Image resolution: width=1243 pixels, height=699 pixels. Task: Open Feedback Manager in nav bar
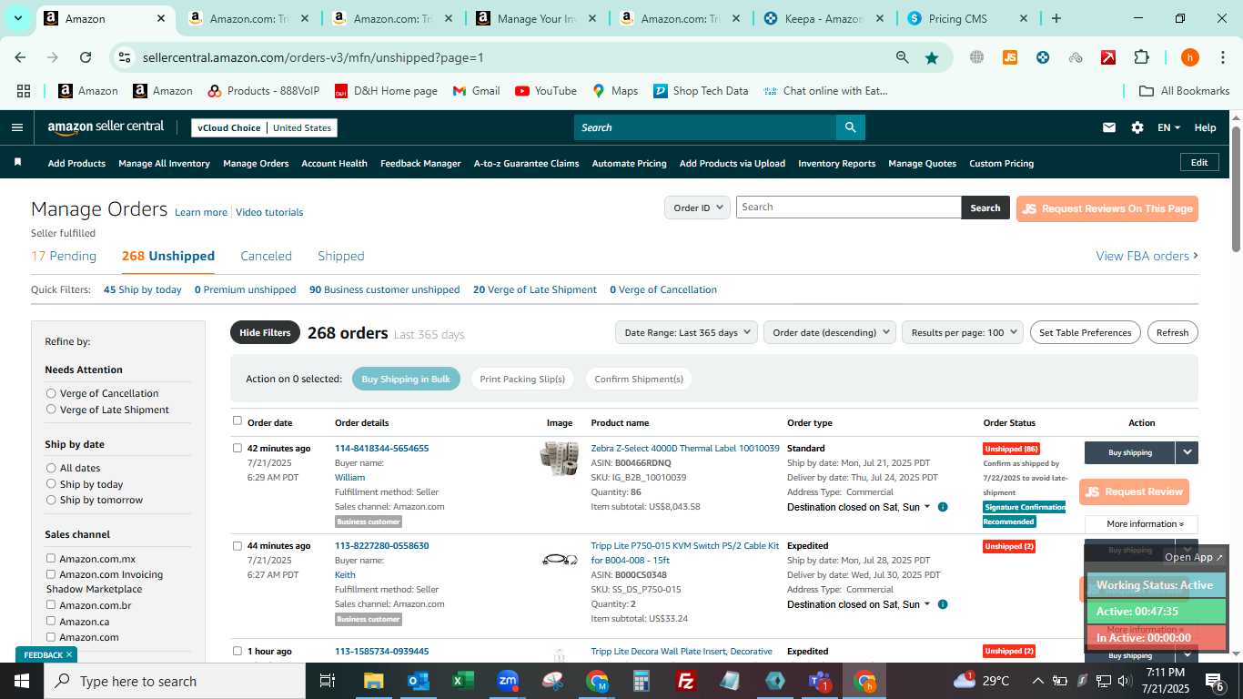point(420,163)
